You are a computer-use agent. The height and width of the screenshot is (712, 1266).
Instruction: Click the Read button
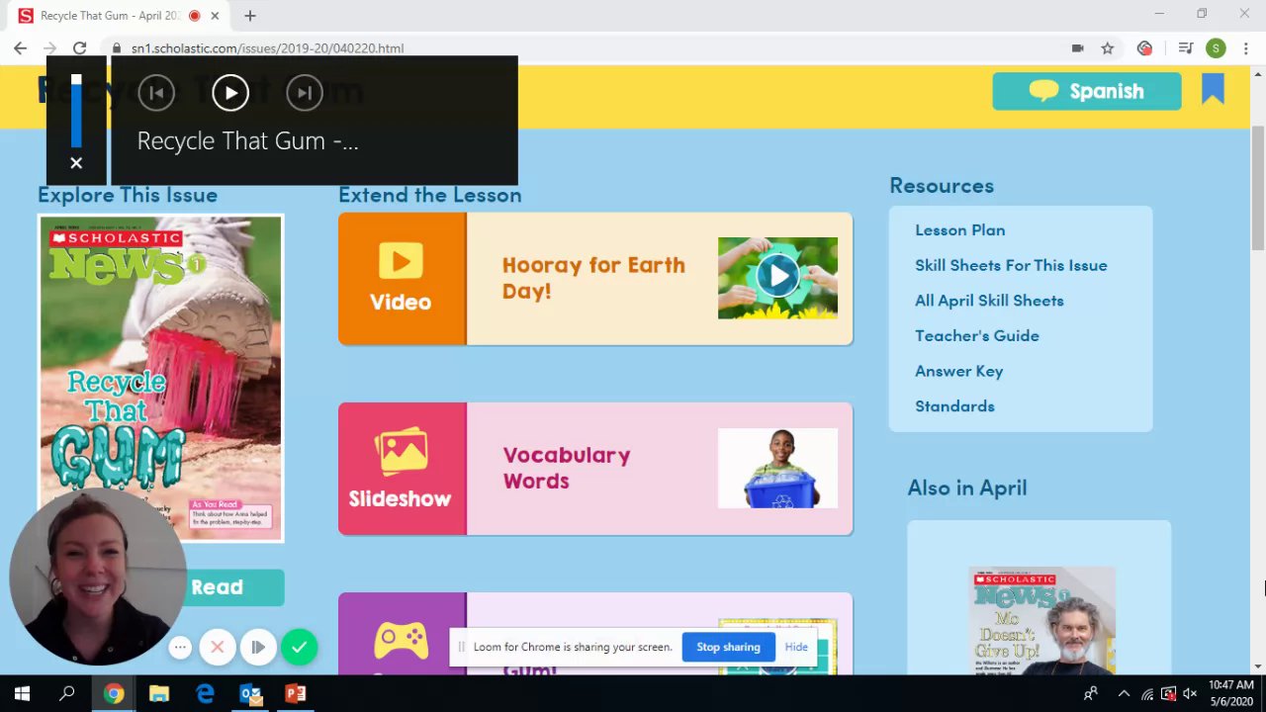point(217,587)
